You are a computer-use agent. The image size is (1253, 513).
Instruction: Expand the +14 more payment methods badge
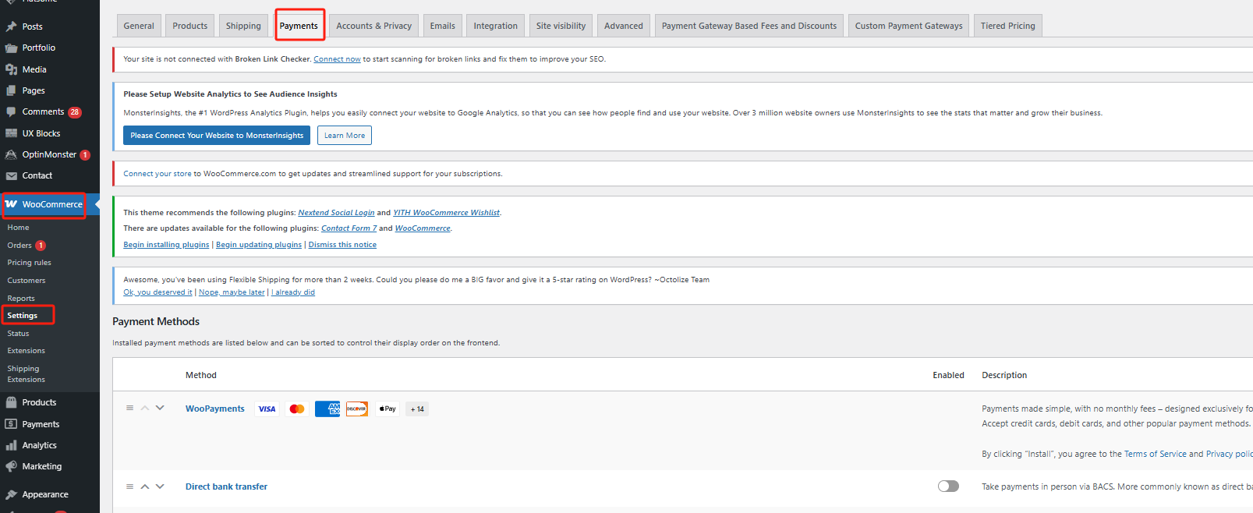point(417,409)
